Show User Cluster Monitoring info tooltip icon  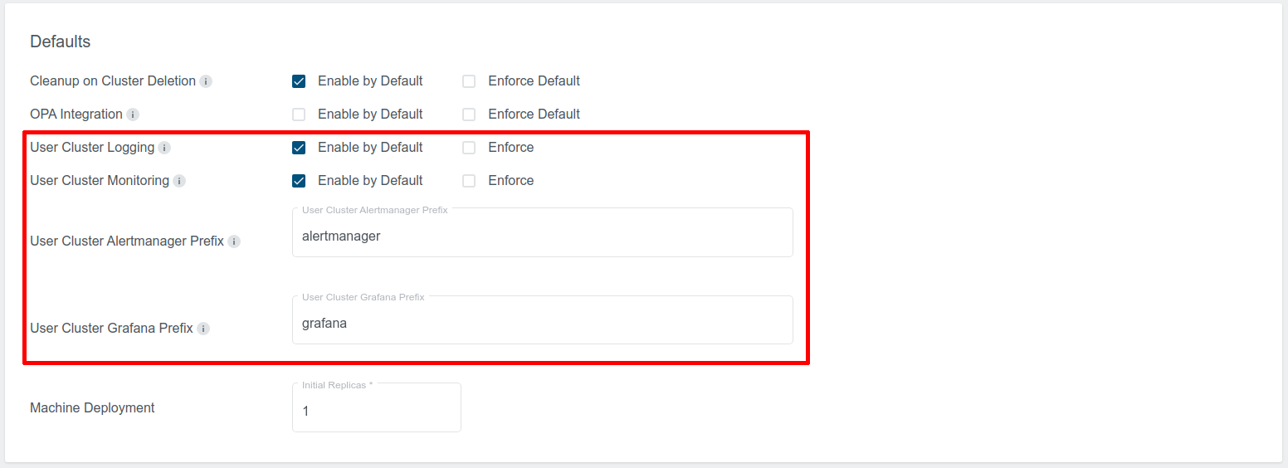point(179,181)
